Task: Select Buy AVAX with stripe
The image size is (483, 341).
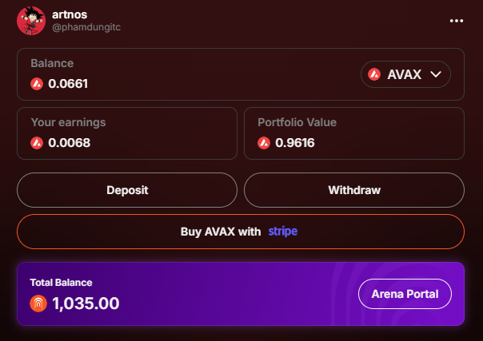Action: [241, 232]
